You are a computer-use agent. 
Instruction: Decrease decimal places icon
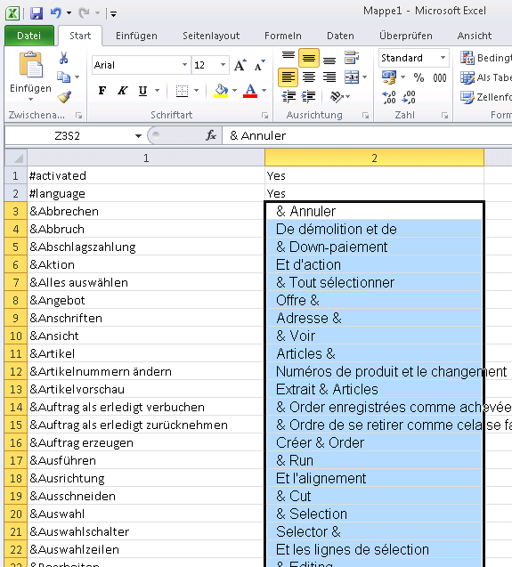409,97
